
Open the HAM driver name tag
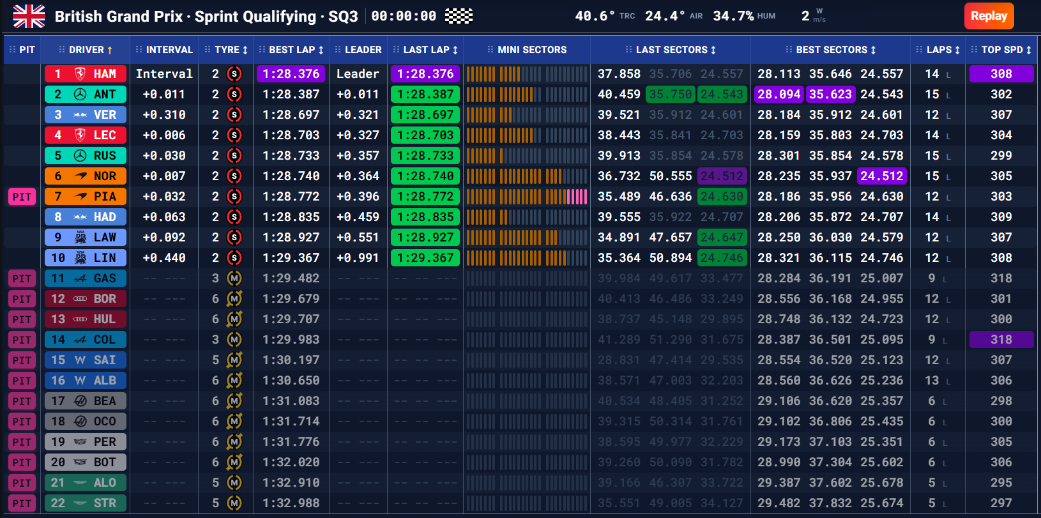click(86, 74)
